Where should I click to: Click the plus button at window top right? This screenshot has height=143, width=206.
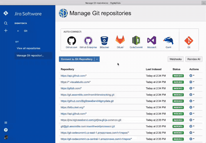pyautogui.click(x=204, y=3)
